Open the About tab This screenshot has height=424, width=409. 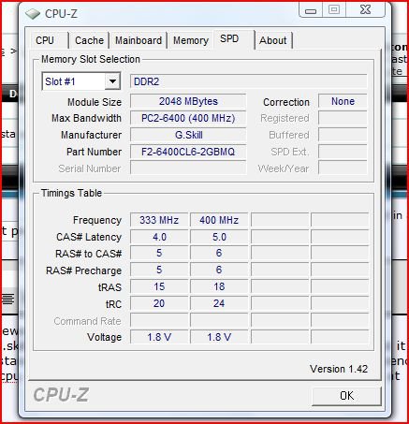[273, 40]
